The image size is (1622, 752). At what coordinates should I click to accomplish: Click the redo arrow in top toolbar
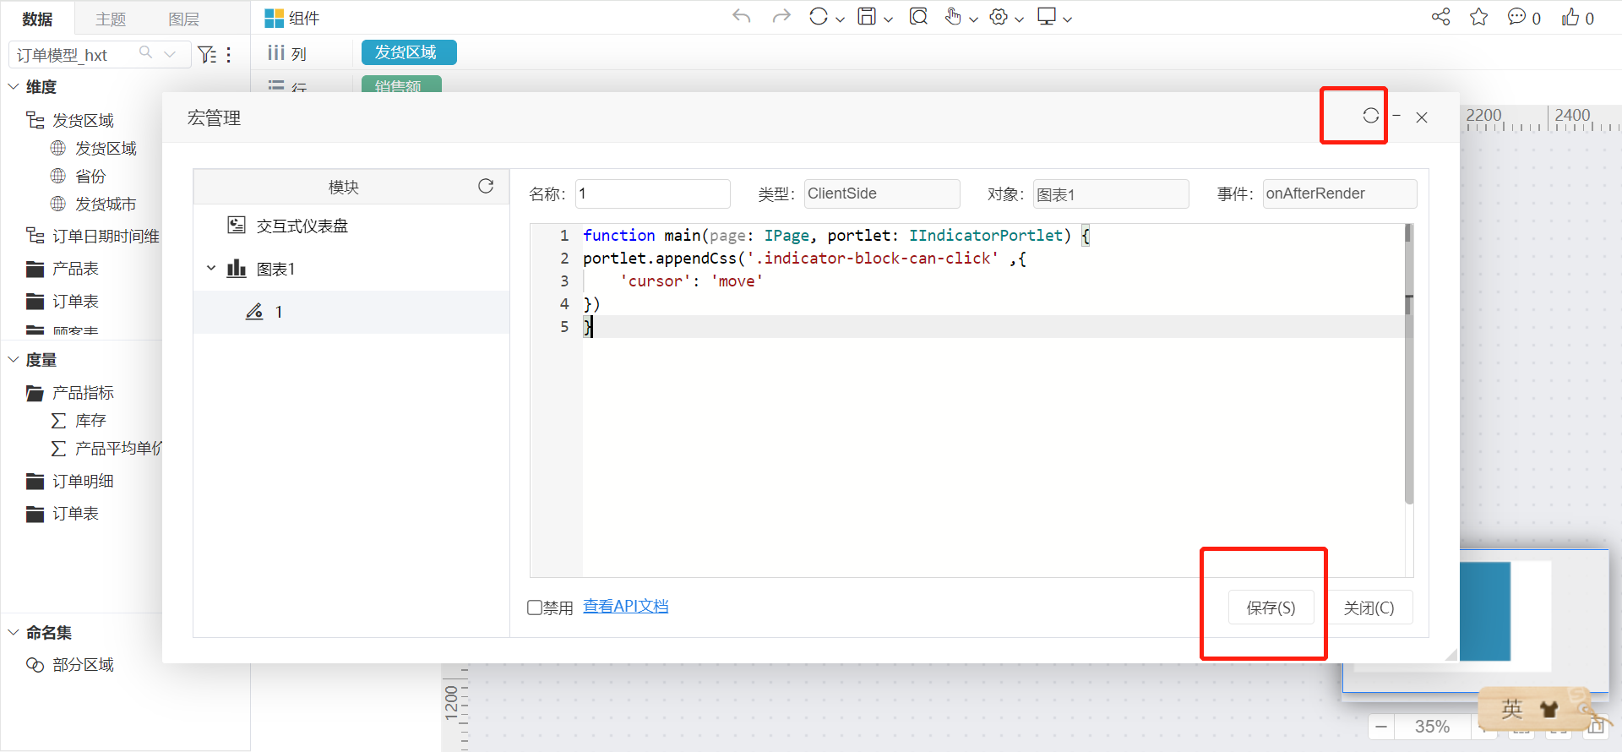click(781, 17)
